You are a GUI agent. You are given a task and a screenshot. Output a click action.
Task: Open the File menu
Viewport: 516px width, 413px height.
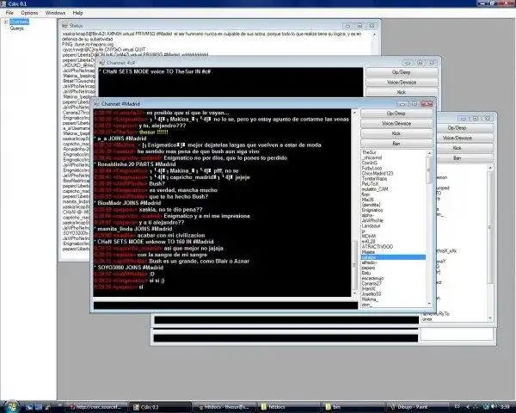[x=9, y=13]
